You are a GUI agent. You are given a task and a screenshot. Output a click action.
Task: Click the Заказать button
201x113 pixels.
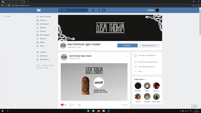pyautogui.click(x=127, y=45)
